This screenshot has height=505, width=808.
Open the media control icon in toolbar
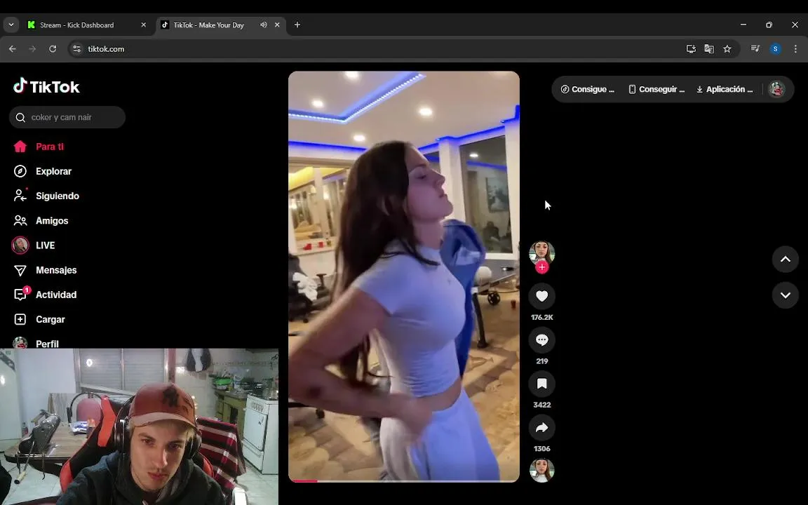point(755,49)
